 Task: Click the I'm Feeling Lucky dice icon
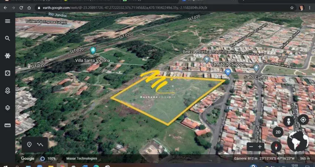click(7, 73)
